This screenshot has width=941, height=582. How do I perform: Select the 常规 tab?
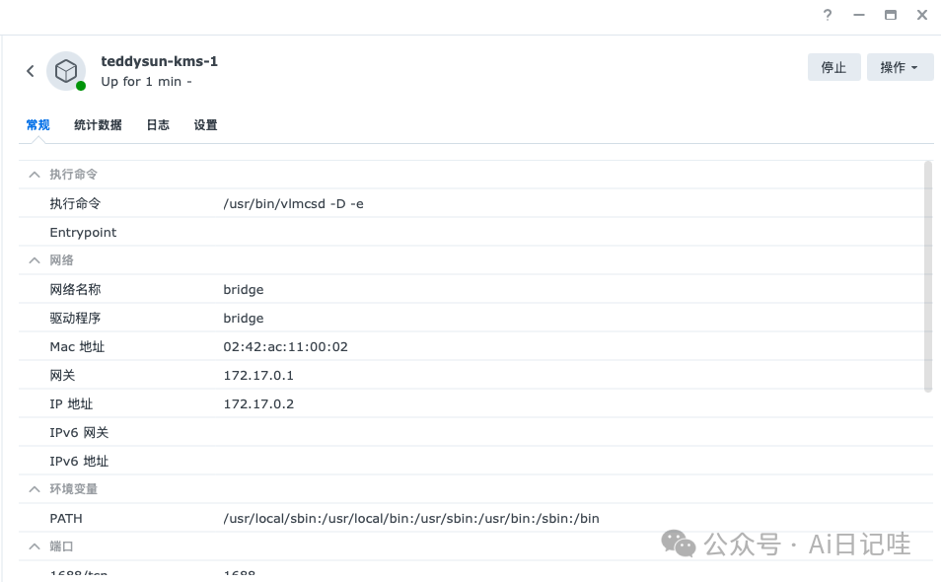pos(37,125)
